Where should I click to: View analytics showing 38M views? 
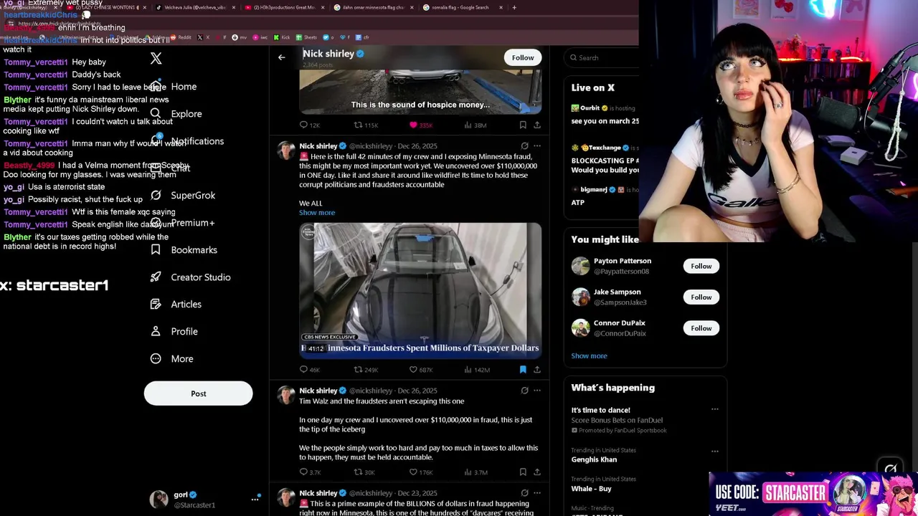click(x=475, y=125)
